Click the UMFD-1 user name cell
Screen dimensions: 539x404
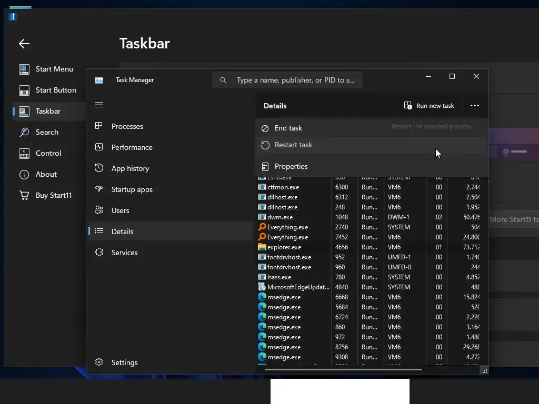tap(399, 257)
